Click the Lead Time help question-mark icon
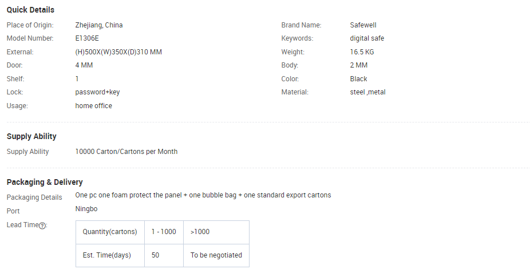Screen dimensions: 530x273 (42, 225)
